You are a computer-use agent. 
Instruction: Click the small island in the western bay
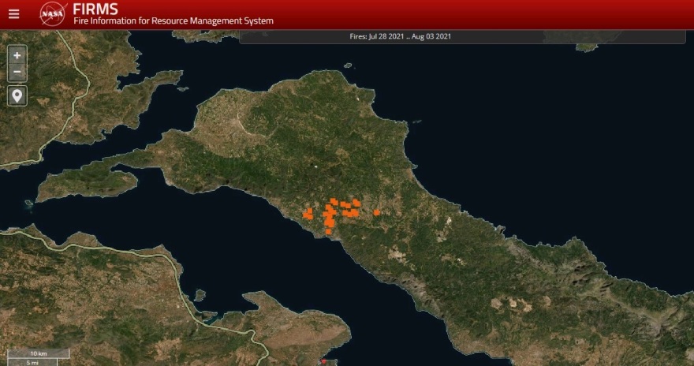pos(29,204)
